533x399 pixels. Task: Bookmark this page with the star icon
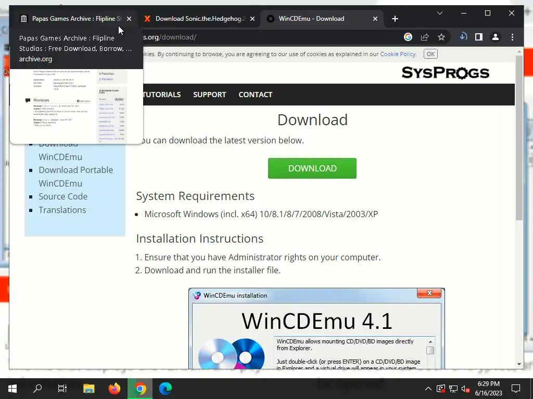(x=441, y=37)
